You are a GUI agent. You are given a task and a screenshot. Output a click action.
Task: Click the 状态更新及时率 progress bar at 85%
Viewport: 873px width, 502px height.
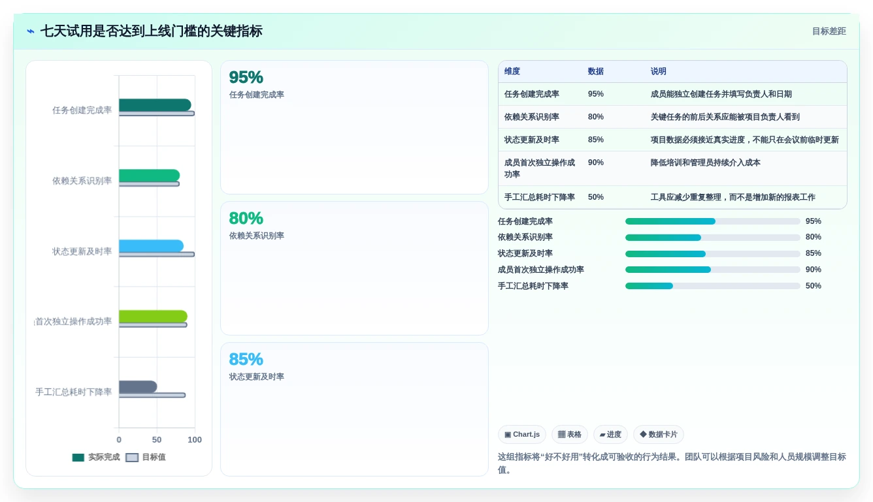[713, 253]
